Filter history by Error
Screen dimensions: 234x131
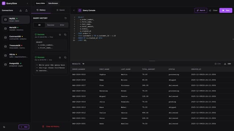tap(62, 25)
